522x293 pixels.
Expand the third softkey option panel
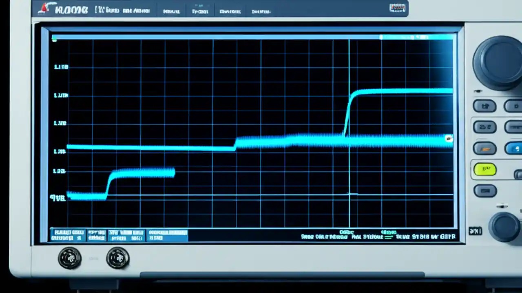point(126,235)
